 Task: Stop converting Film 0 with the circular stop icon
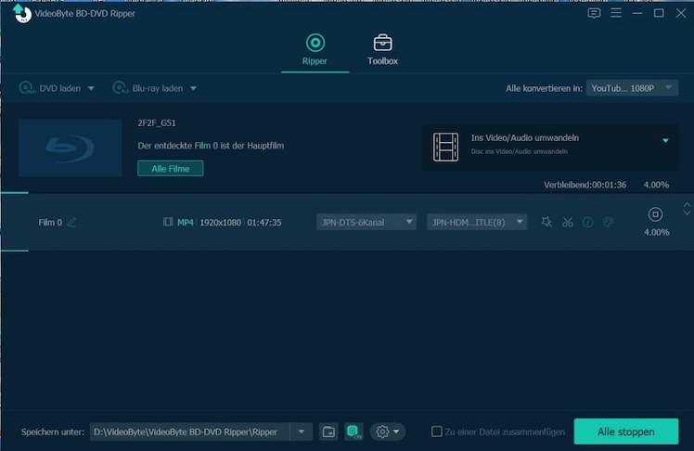coord(655,214)
